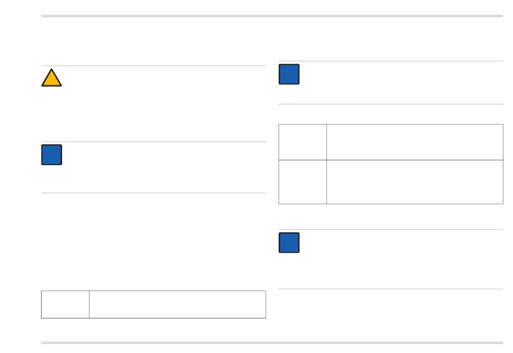Viewport: 513px width, 353px height.
Task: Click the divider line above the right column's first blue square
Action: [391, 61]
